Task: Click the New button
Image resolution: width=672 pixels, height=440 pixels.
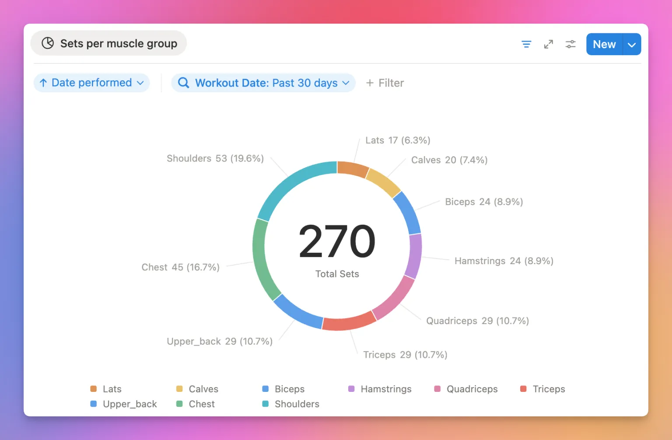Action: click(x=604, y=45)
